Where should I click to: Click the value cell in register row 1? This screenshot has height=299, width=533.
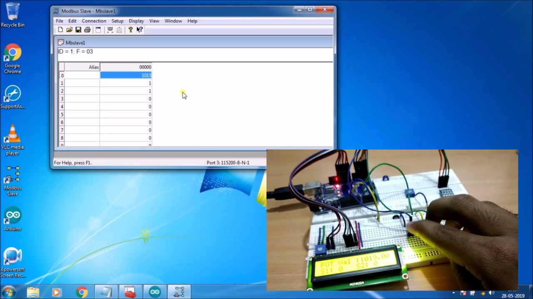click(126, 83)
